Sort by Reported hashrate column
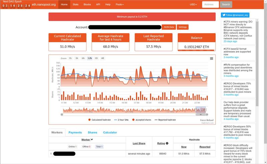The width and height of the screenshot is (267, 164). [x=205, y=147]
